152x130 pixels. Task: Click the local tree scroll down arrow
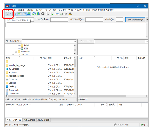(75, 54)
